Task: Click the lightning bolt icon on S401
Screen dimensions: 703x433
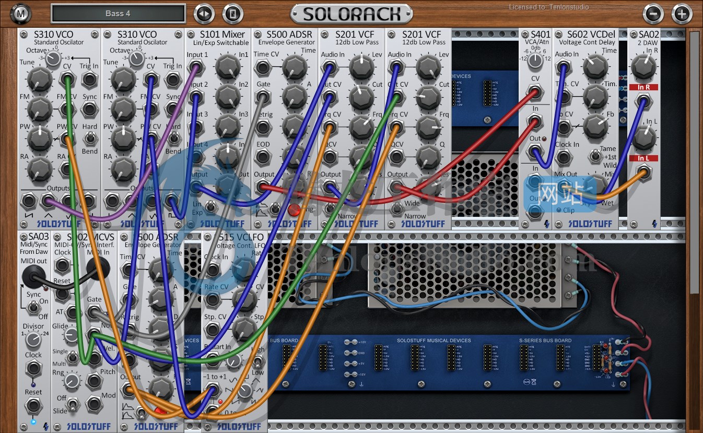Action: tap(547, 224)
